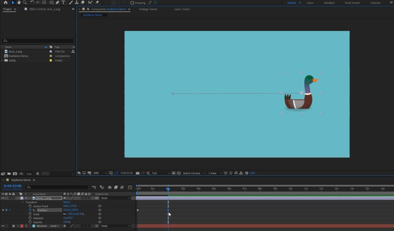
Task: Click the keyframe stopwatch for Position
Action: tap(30, 210)
